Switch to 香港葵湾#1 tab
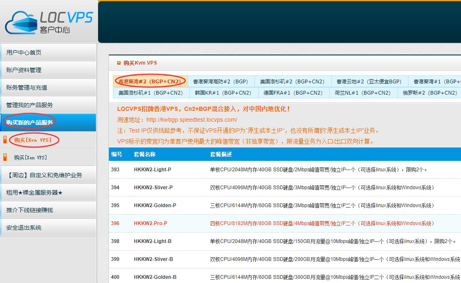 click(435, 81)
